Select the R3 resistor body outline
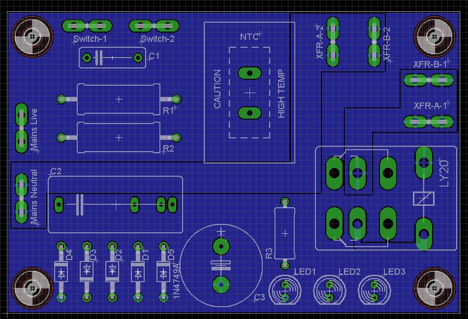 click(285, 233)
